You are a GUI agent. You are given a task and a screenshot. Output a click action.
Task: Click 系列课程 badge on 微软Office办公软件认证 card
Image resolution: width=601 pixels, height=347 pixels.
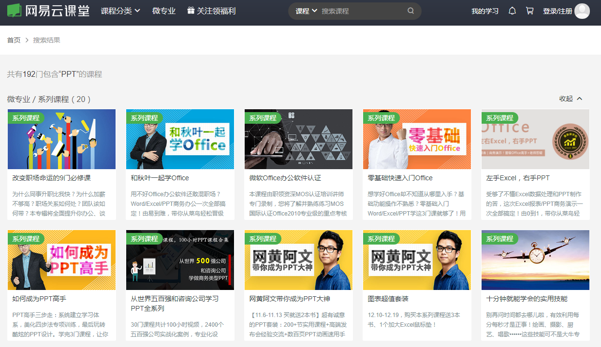(x=263, y=118)
